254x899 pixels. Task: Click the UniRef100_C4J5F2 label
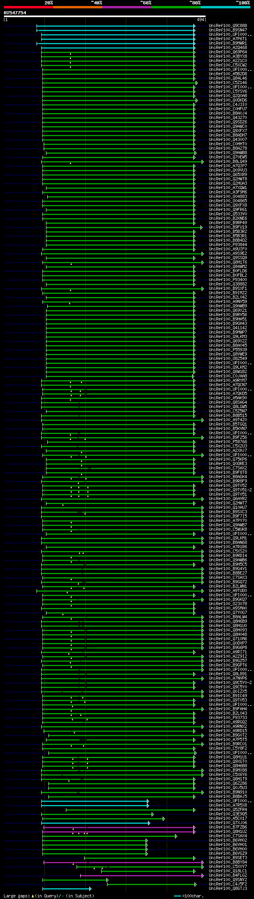coord(228,884)
